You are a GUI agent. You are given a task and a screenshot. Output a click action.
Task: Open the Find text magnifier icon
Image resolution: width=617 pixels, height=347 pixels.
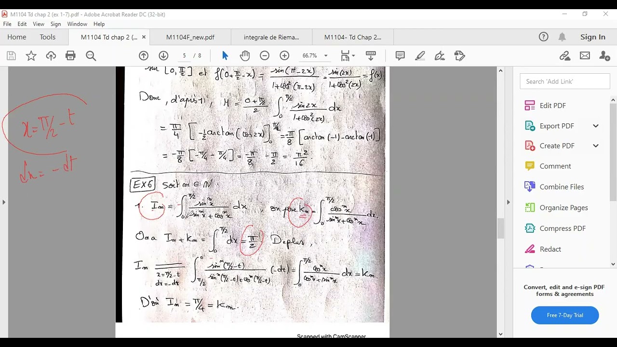pos(91,56)
